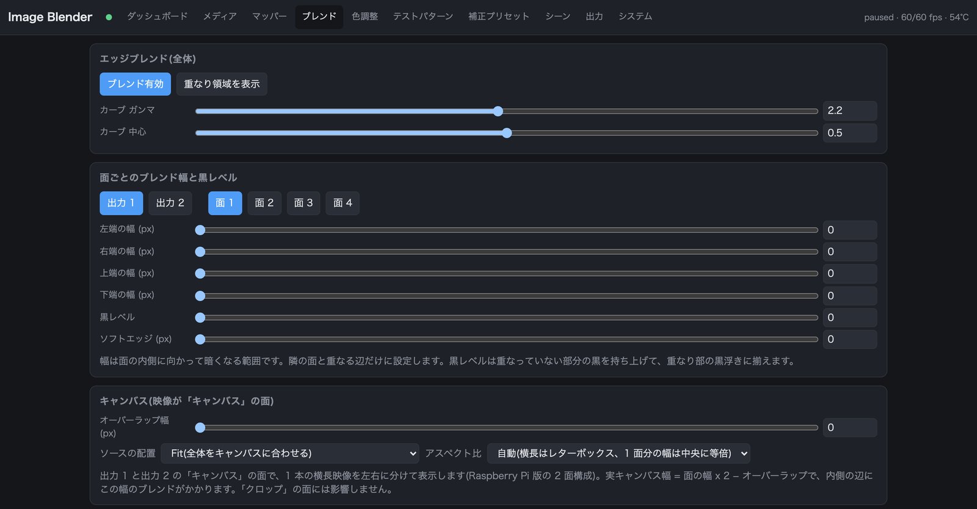Open the 色調整 tab
Viewport: 977px width, 509px height.
365,16
